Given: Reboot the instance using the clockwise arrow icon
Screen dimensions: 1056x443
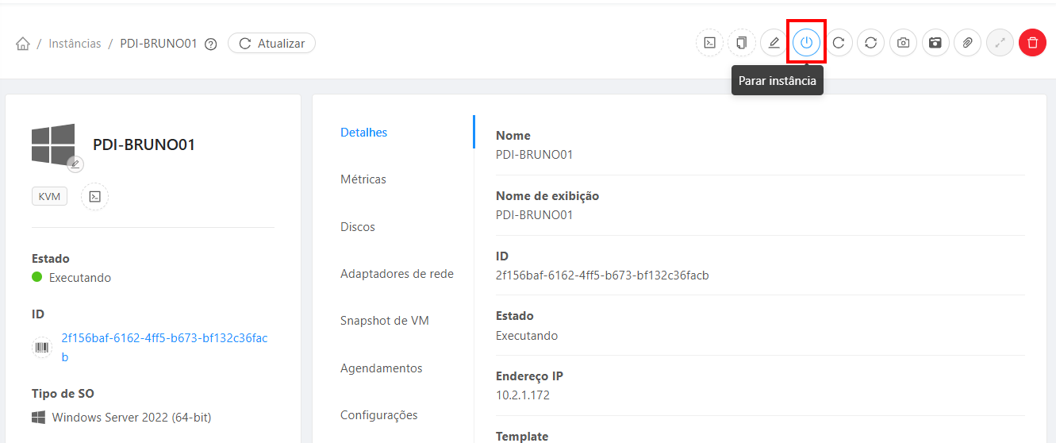Looking at the screenshot, I should point(839,43).
